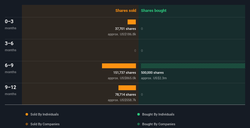This screenshot has width=250, height=128.
Task: Click the 9–12 months orange sold bar
Action: tap(127, 88)
